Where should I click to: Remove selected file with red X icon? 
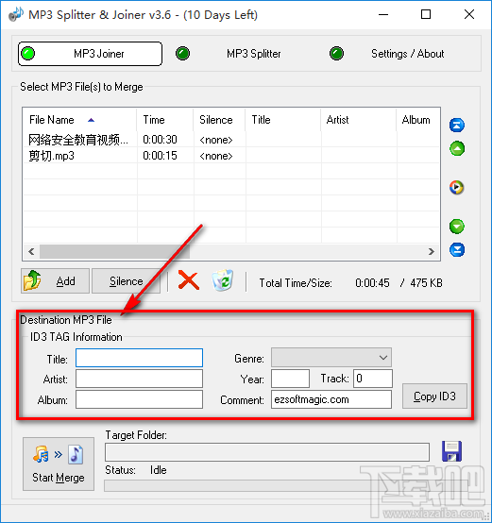[189, 280]
